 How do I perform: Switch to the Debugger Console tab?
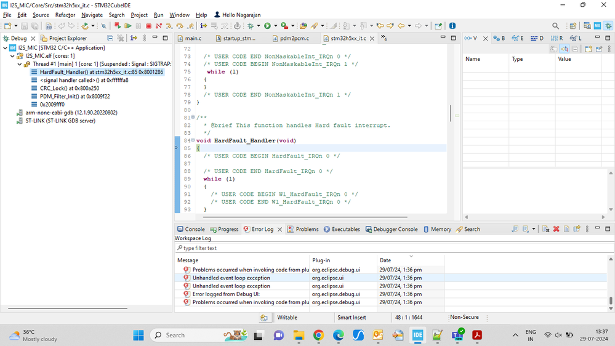(x=395, y=229)
